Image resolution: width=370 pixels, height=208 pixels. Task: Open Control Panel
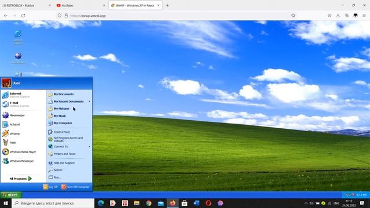[69, 132]
